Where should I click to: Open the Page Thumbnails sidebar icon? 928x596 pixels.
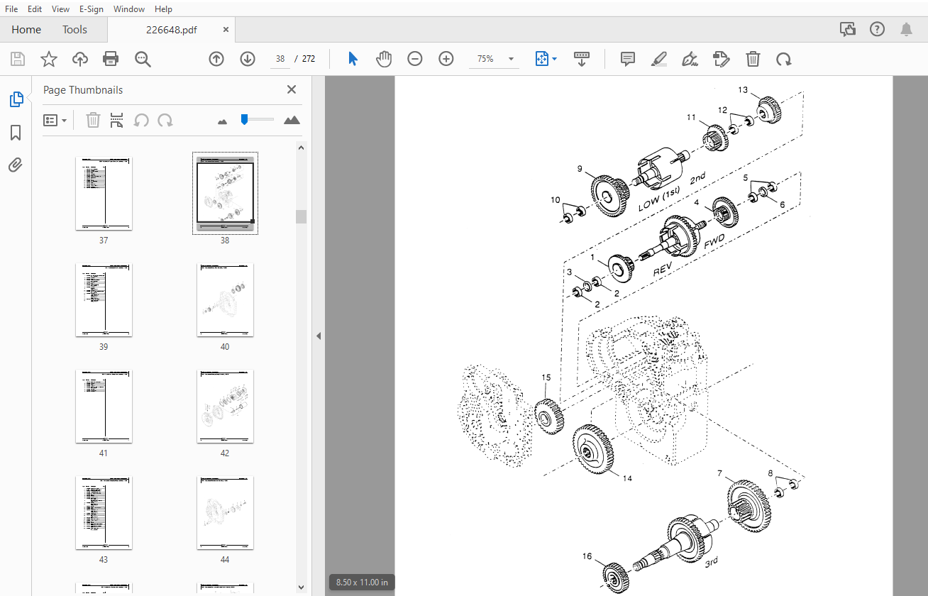(x=16, y=99)
